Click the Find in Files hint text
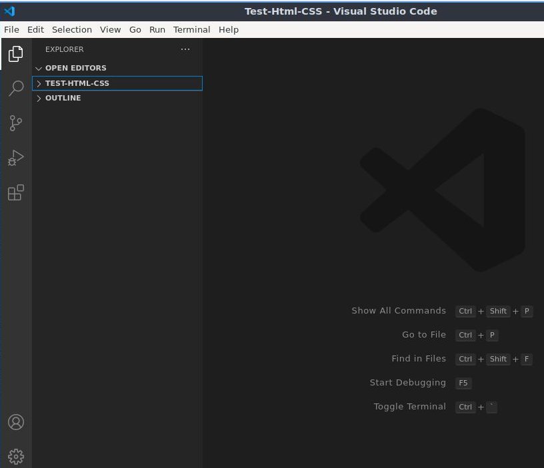544x468 pixels. pyautogui.click(x=419, y=359)
